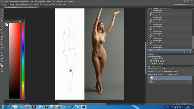Toggle pressure for opacity button
The width and height of the screenshot is (194, 109).
click(x=47, y=5)
